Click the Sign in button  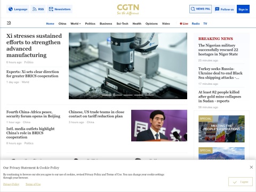[243, 9]
